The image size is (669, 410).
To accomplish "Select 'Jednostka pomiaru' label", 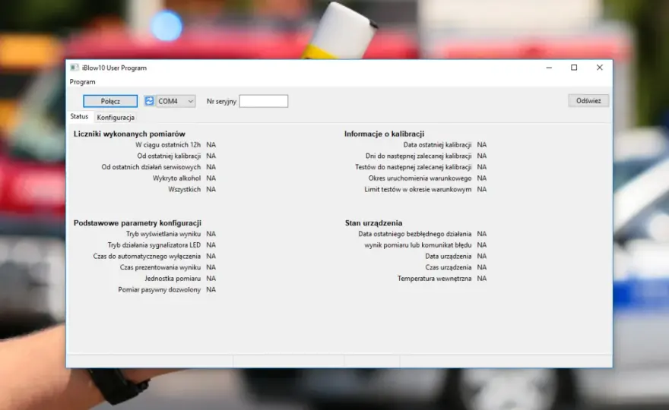I will 173,279.
